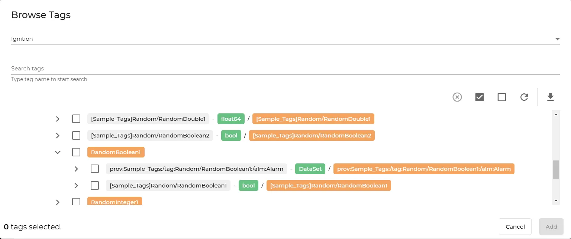The width and height of the screenshot is (571, 239).
Task: Click the clear selection circled-X icon
Action: coord(457,97)
